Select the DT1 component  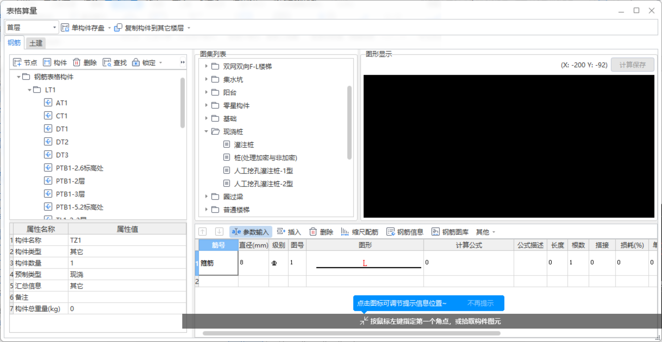[62, 129]
